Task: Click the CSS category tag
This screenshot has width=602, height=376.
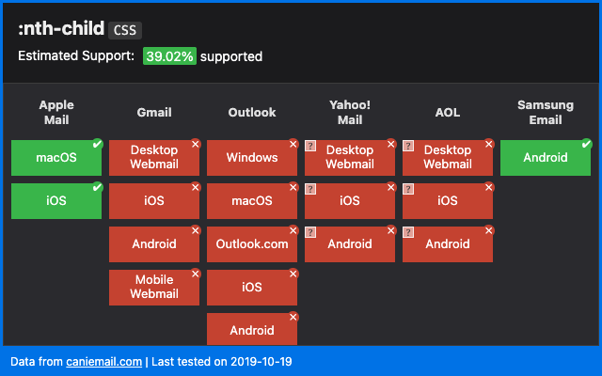Action: (x=124, y=30)
